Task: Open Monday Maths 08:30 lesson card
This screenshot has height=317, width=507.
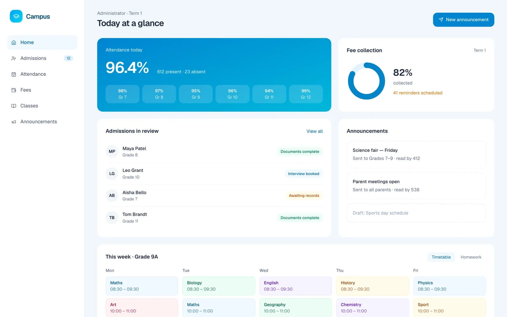Action: pyautogui.click(x=142, y=286)
